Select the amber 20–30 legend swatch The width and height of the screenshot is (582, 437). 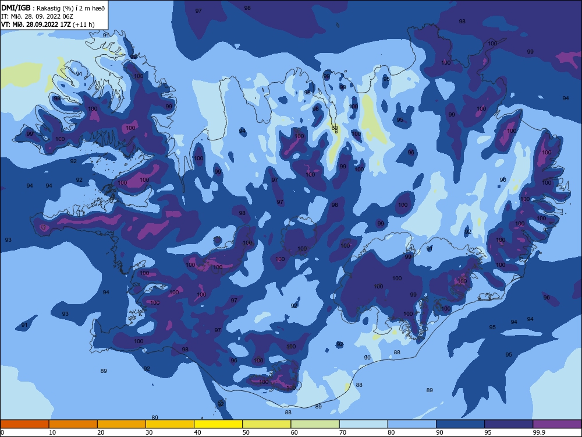122,424
